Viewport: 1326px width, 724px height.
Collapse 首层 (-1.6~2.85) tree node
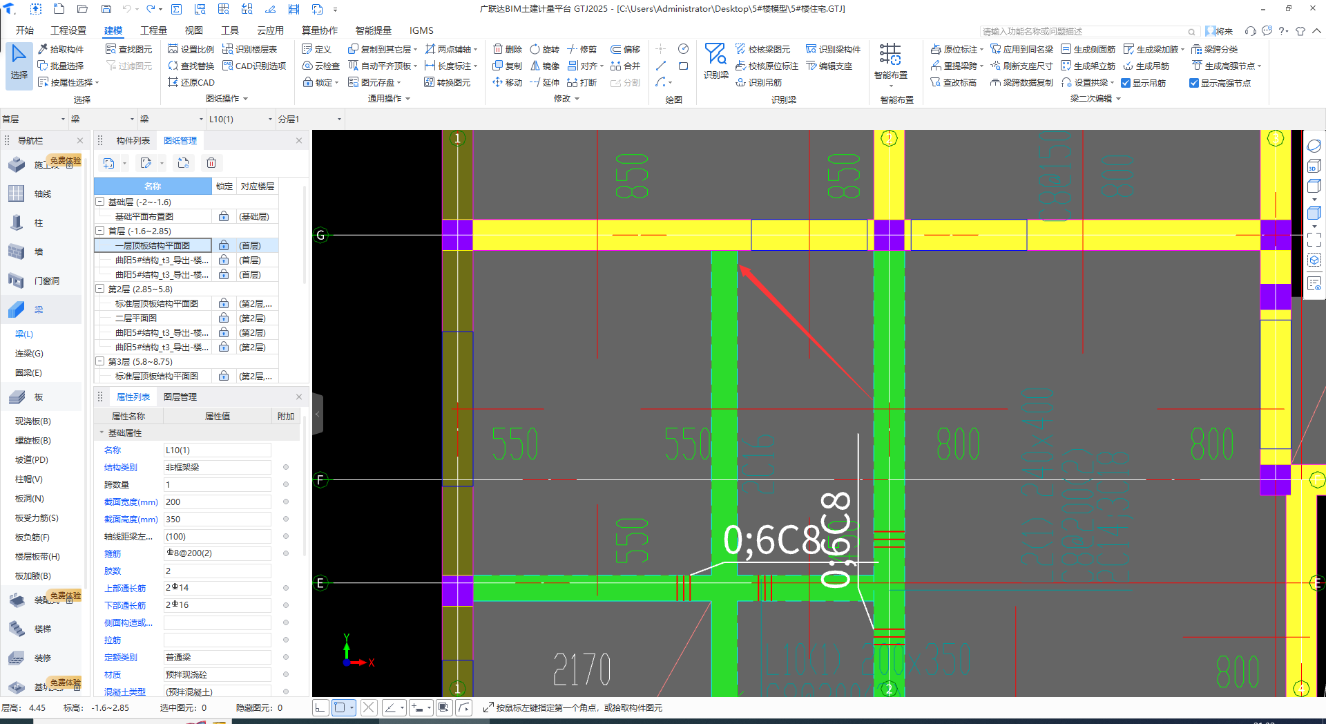100,231
